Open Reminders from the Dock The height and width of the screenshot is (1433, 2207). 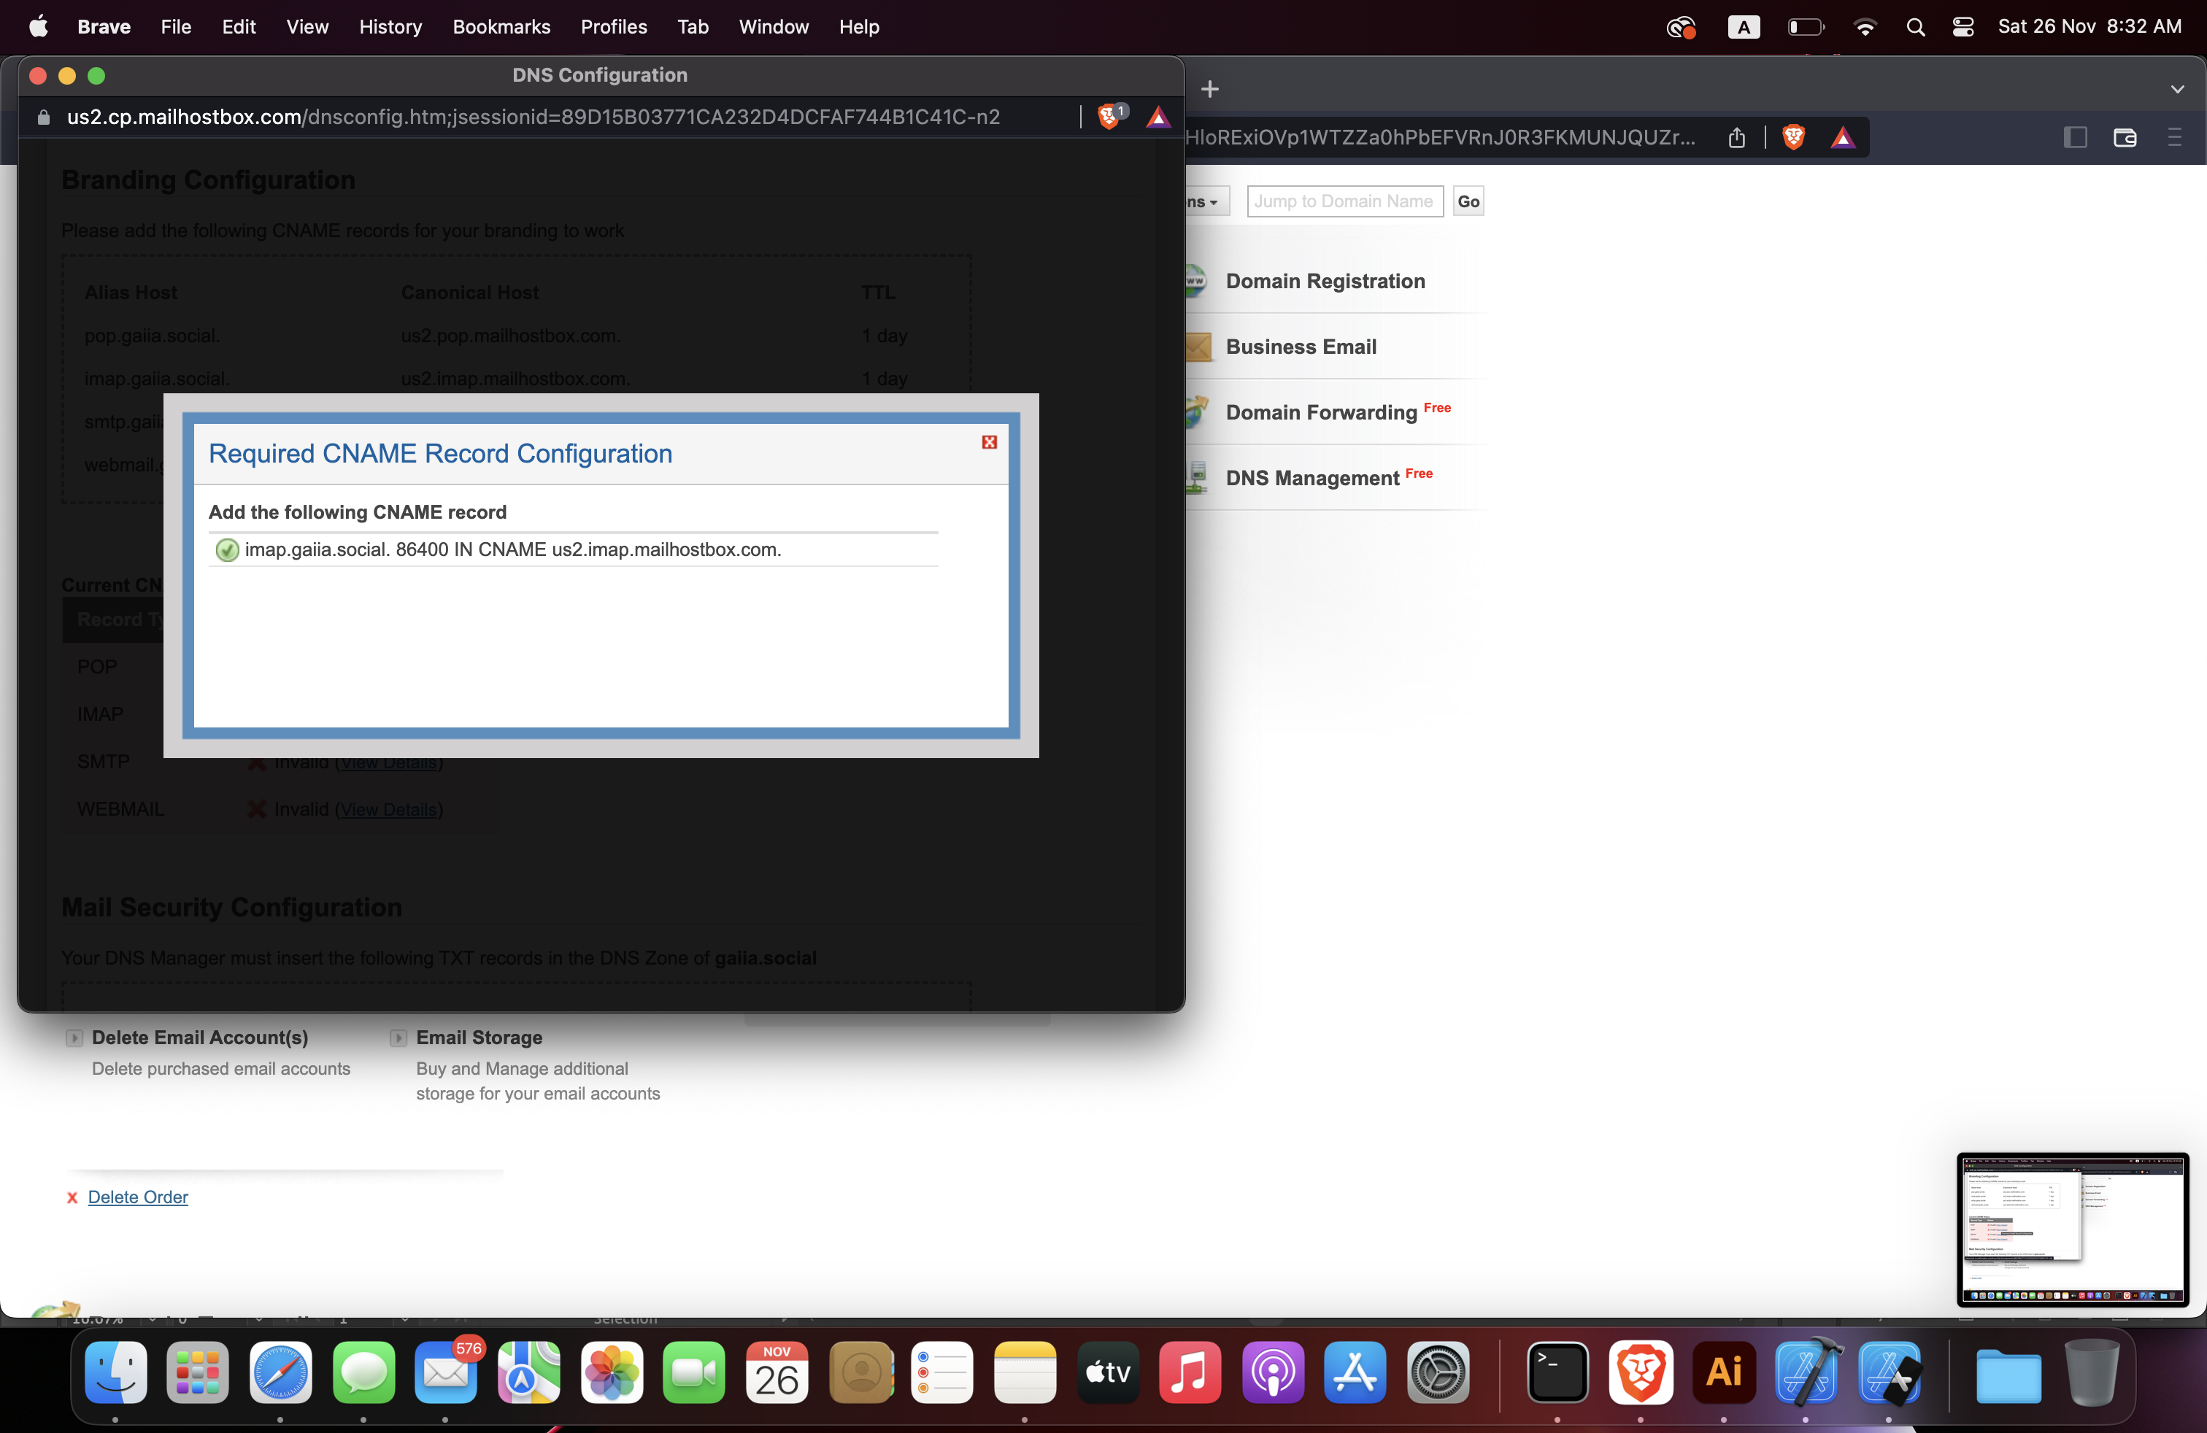tap(942, 1372)
